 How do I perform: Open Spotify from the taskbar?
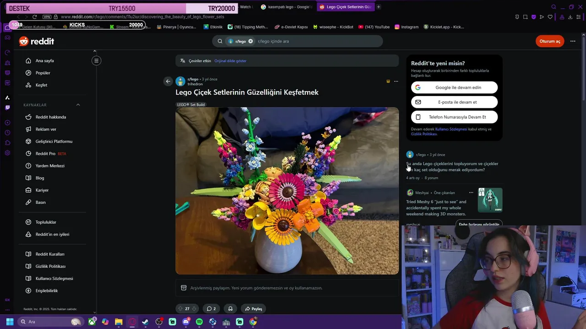199,322
